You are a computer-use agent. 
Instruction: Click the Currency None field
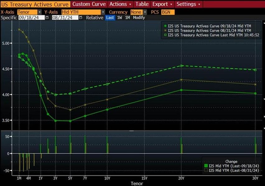coord(137,12)
